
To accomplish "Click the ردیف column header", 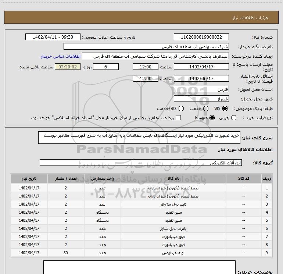I will (x=267, y=178).
